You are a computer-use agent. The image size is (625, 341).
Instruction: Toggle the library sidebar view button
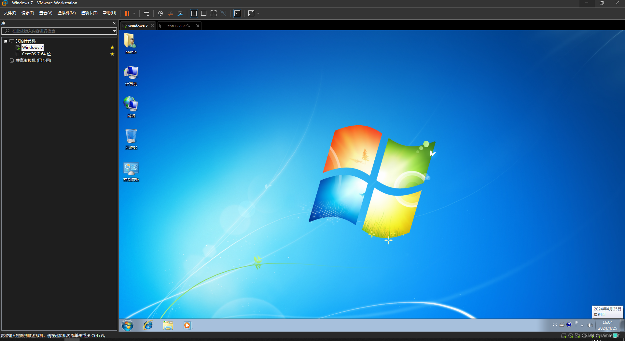[x=194, y=13]
